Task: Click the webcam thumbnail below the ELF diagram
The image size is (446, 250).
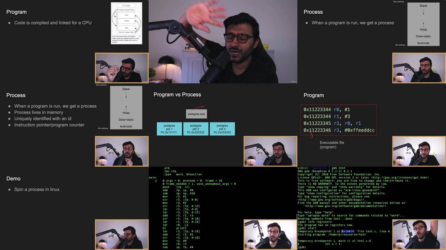Action: coord(122,68)
